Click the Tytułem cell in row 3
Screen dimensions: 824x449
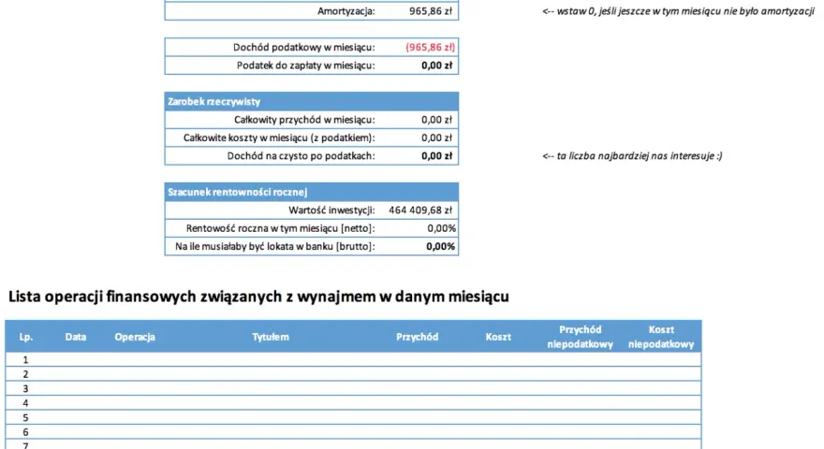pyautogui.click(x=270, y=388)
